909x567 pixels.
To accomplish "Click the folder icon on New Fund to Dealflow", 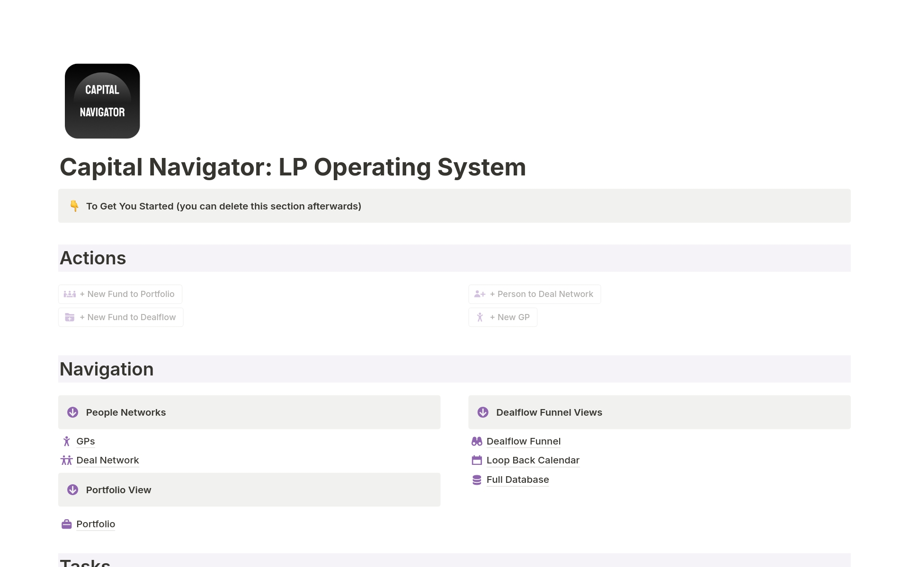I will [70, 317].
